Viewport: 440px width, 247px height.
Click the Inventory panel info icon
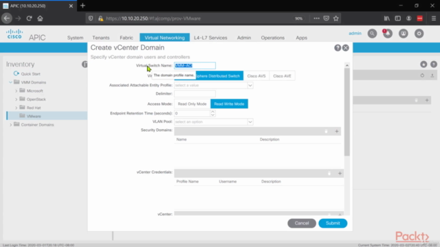pyautogui.click(x=85, y=64)
